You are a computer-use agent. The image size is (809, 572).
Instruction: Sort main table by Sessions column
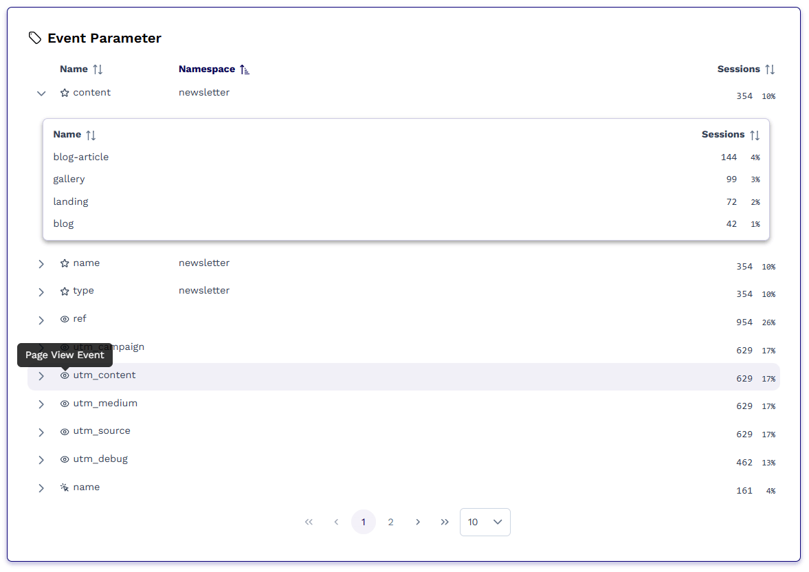click(746, 69)
